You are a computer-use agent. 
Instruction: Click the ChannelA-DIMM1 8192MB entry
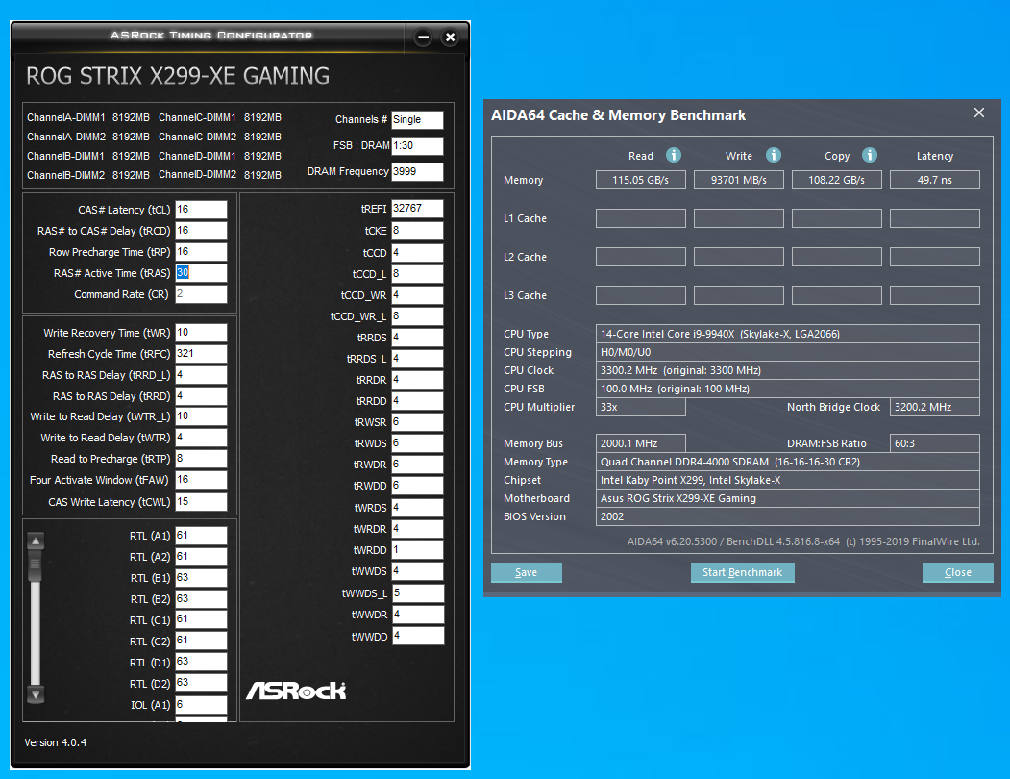point(88,118)
